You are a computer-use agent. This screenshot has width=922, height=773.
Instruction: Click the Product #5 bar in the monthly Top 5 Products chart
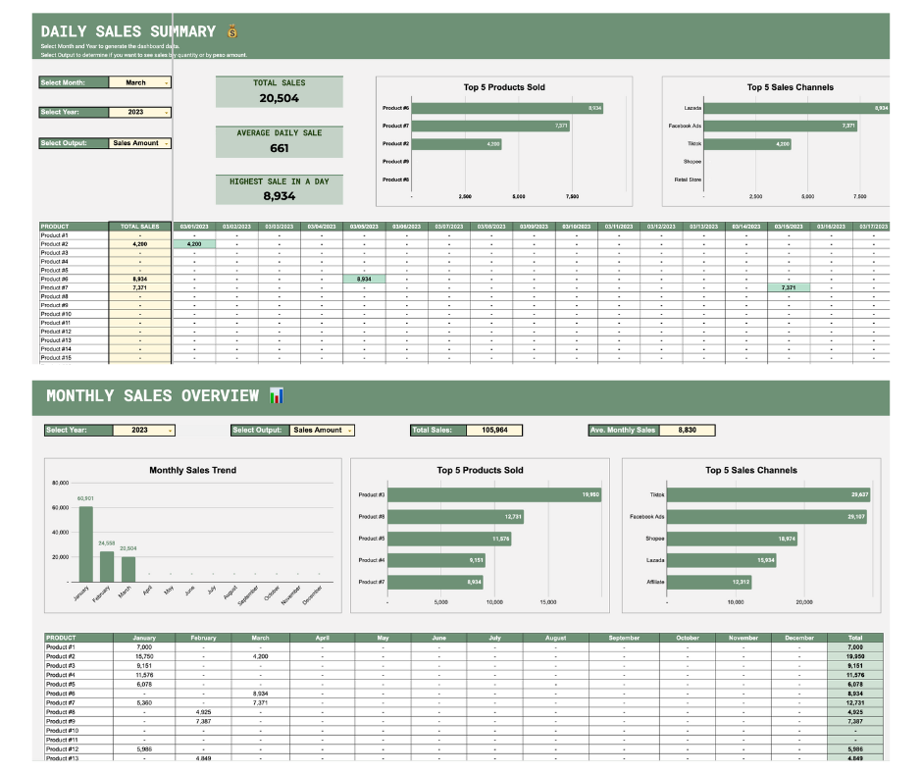(449, 539)
